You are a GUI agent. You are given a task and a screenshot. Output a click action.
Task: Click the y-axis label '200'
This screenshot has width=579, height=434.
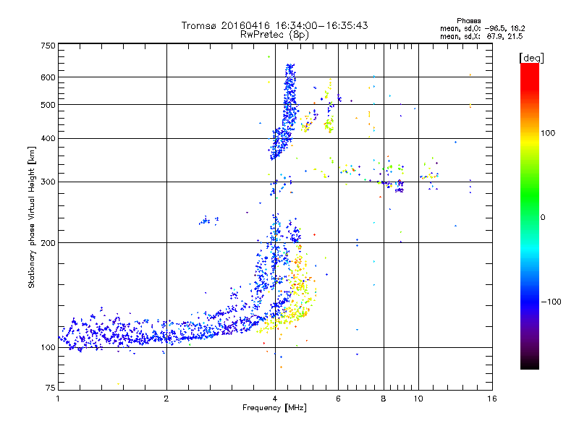(x=48, y=243)
